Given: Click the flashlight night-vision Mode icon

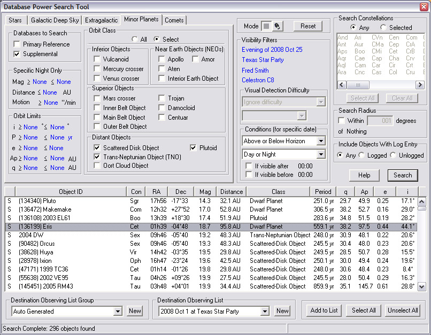Looking at the screenshot, I should (277, 26).
